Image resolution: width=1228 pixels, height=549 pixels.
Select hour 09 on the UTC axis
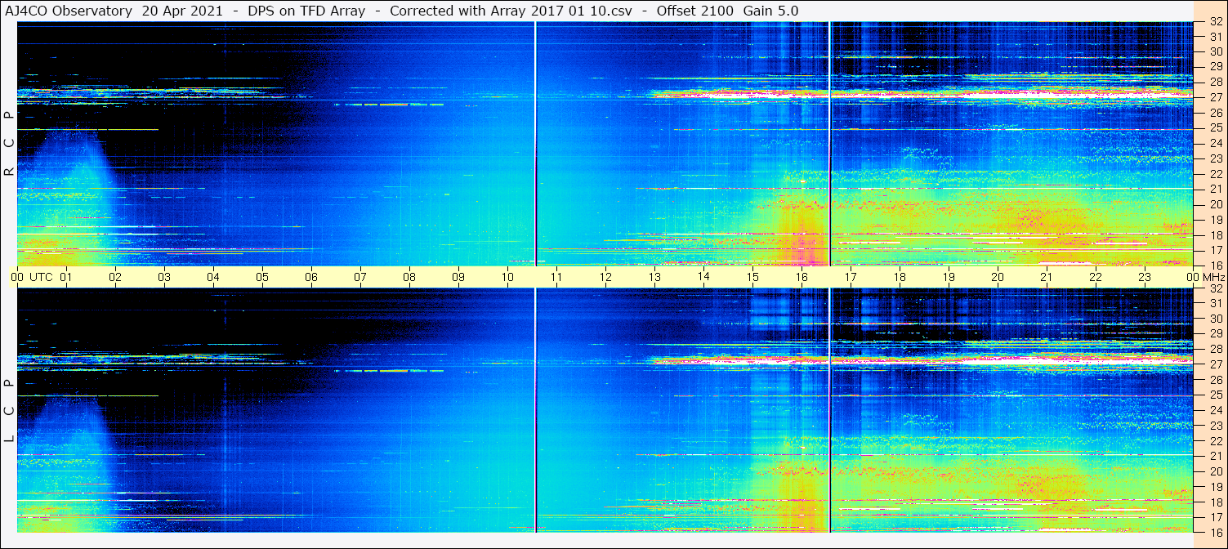(458, 277)
